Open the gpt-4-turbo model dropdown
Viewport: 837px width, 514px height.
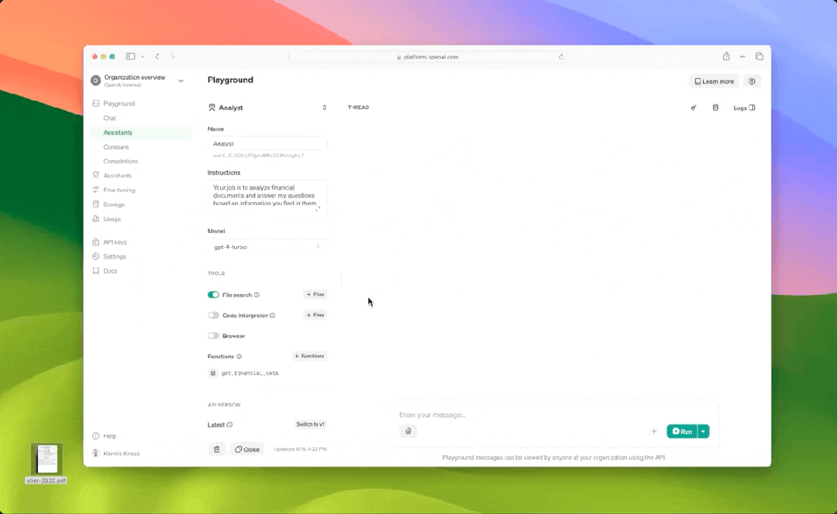[x=267, y=247]
